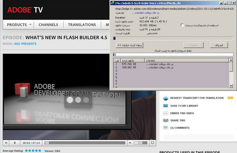
Task: Click the info column header
Action: (x=186, y=60)
